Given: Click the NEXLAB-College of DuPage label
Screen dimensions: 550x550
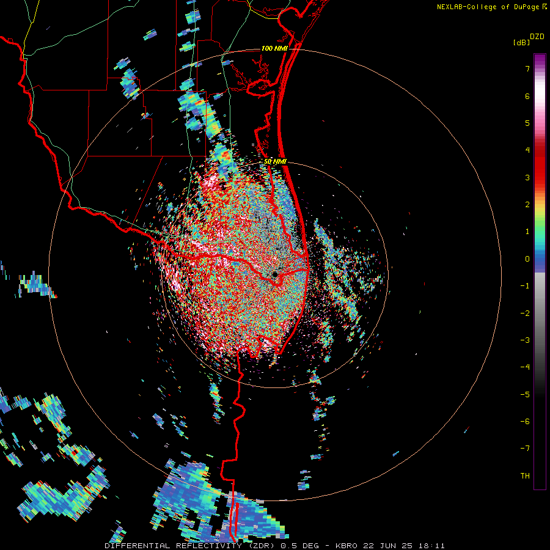Looking at the screenshot, I should pyautogui.click(x=491, y=7).
